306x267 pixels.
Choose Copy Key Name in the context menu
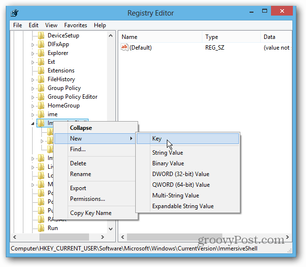[96, 213]
